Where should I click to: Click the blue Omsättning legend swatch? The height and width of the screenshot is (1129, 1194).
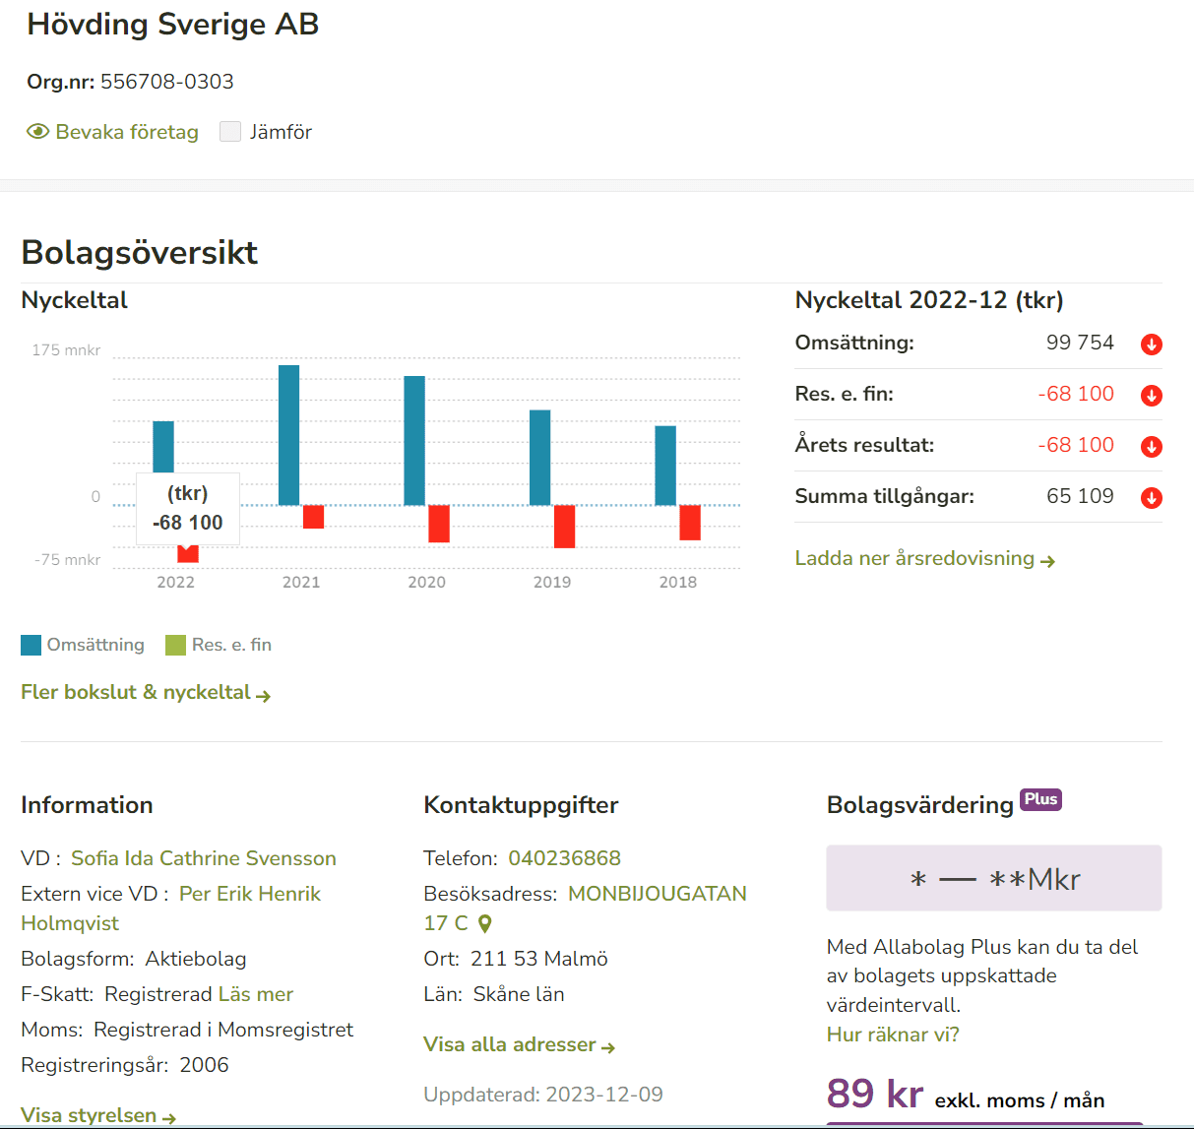pyautogui.click(x=31, y=646)
